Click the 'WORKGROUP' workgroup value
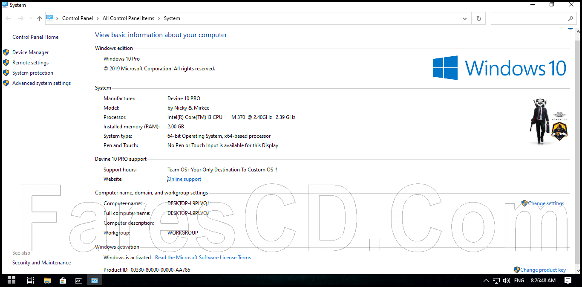Viewport: 582px width, 287px height. tap(182, 233)
